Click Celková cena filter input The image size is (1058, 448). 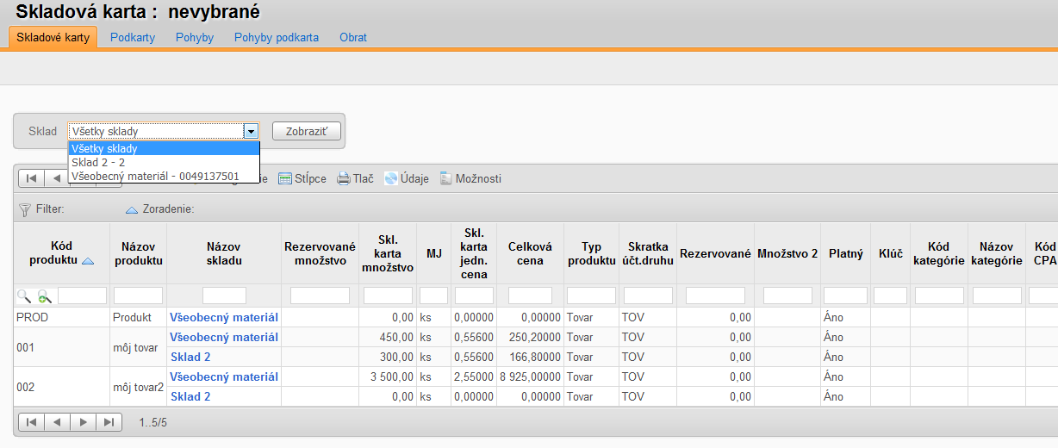(x=530, y=296)
